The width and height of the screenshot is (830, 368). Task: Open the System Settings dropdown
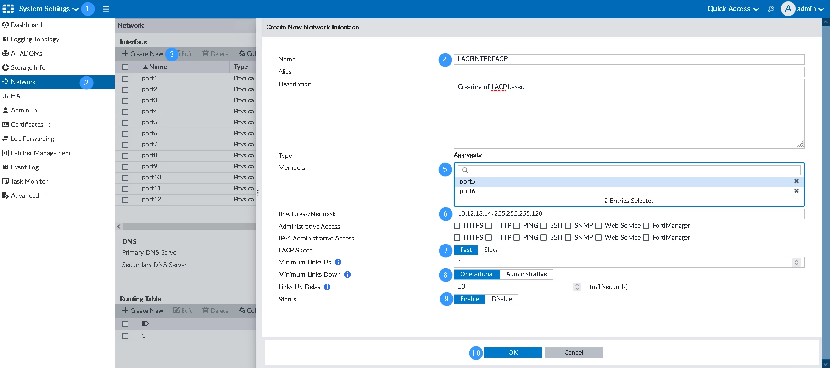(x=49, y=9)
